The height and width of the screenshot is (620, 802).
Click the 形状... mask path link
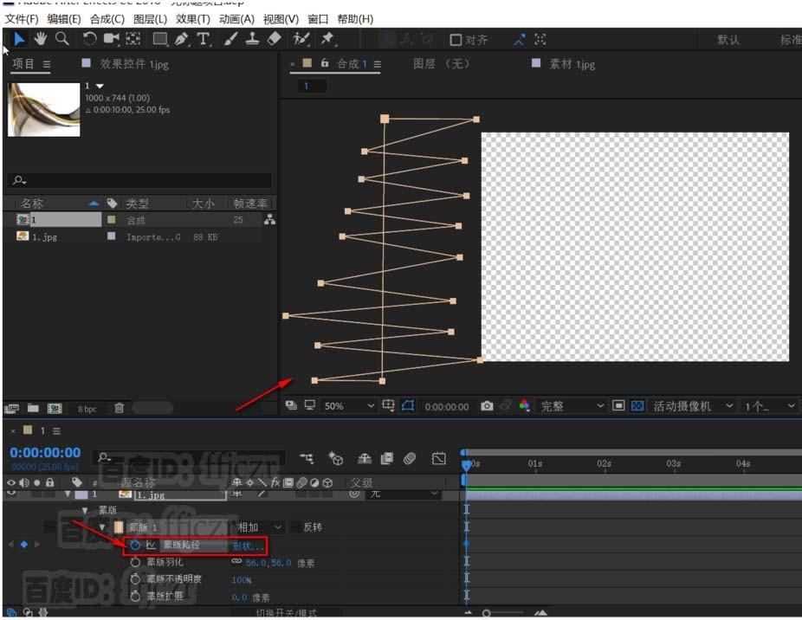click(x=248, y=546)
